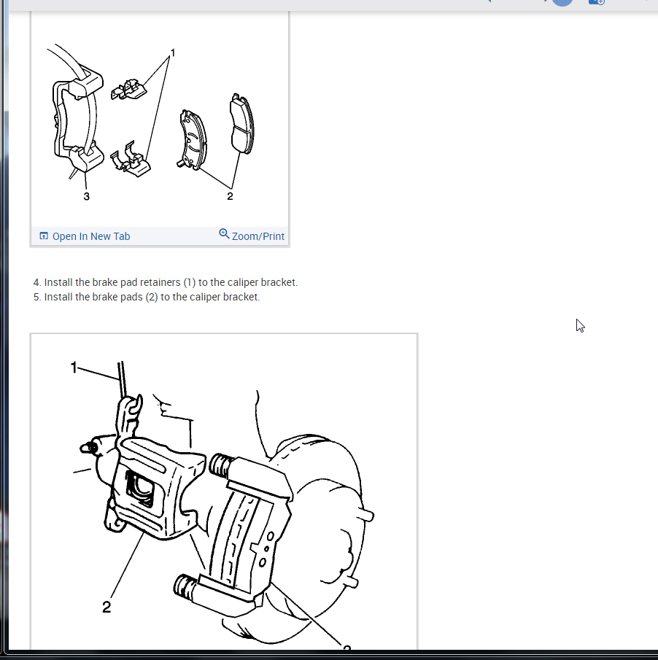
Task: Click the outer brake pad drawing
Action: [x=241, y=124]
